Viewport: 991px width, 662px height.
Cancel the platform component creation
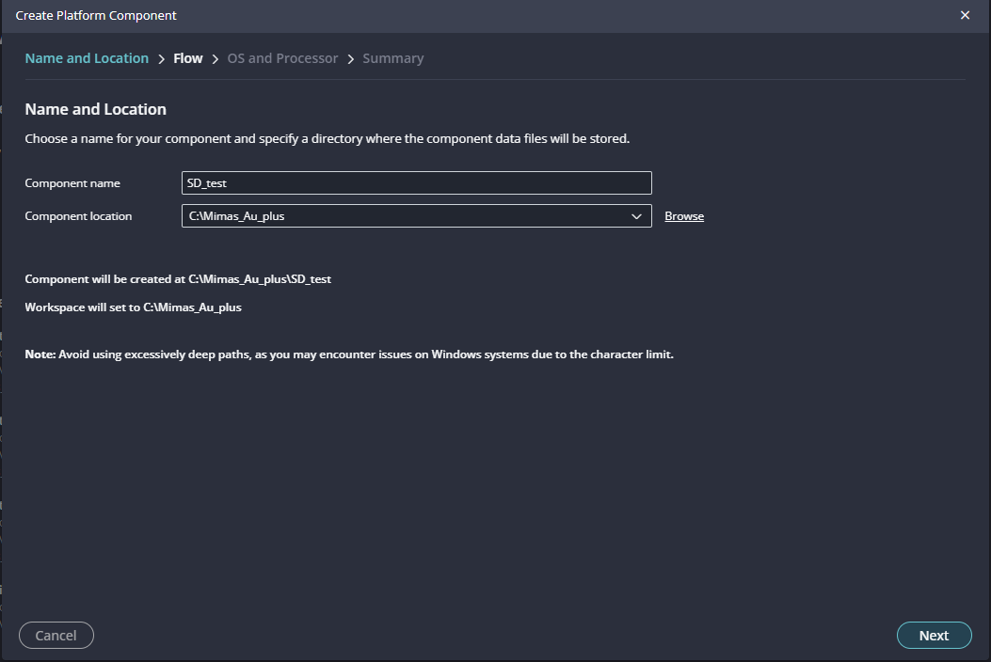(x=56, y=636)
